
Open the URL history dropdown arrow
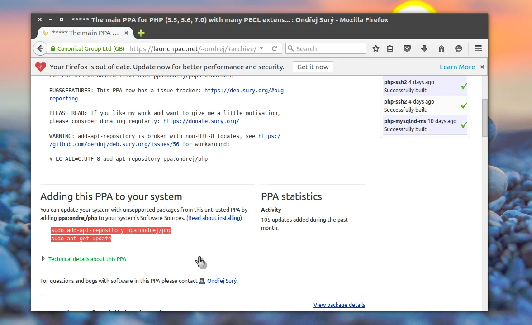[x=261, y=48]
